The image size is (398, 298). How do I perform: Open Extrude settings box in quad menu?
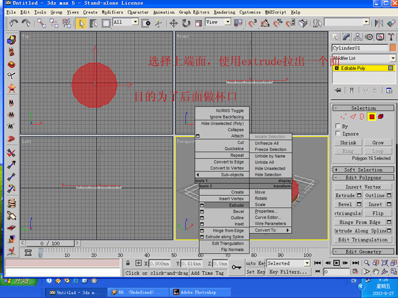(202, 205)
